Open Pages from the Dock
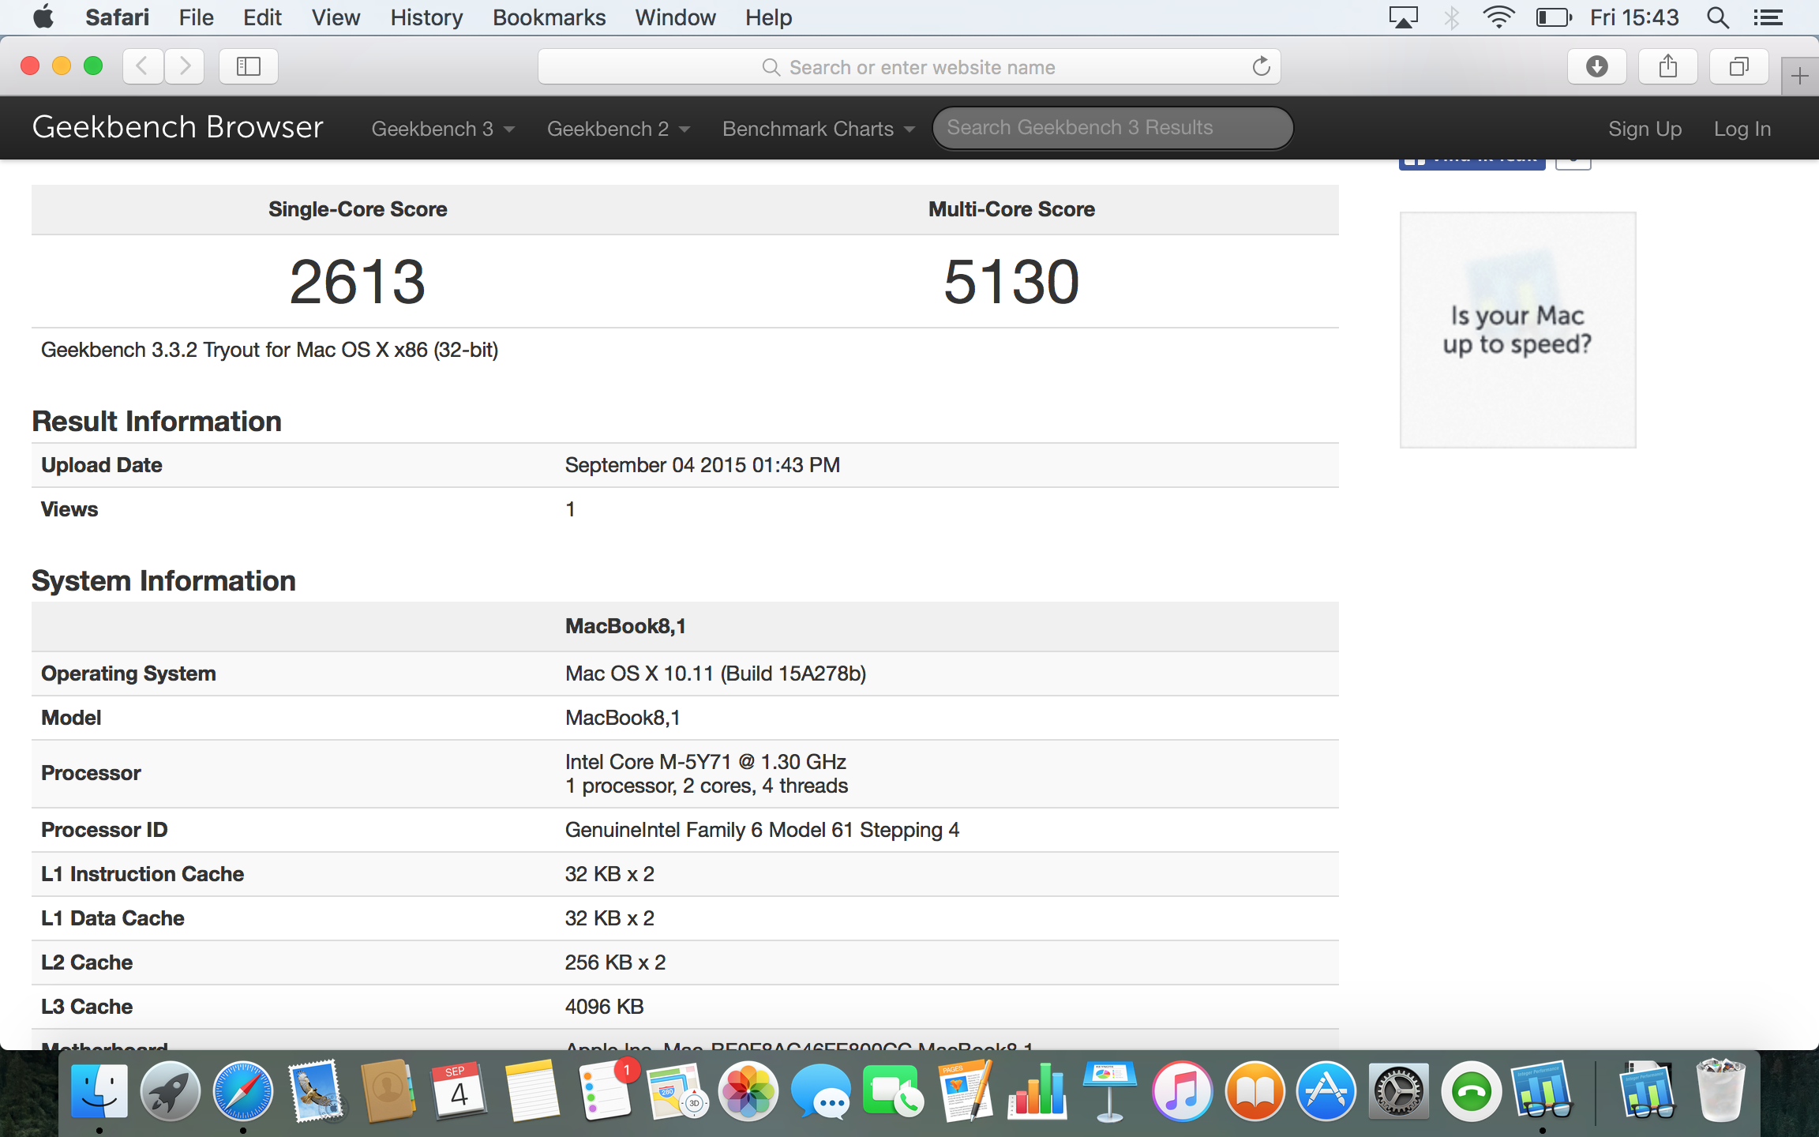This screenshot has width=1819, height=1137. coord(966,1092)
